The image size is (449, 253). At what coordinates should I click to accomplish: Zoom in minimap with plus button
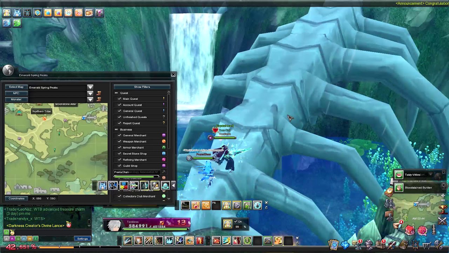pyautogui.click(x=443, y=195)
